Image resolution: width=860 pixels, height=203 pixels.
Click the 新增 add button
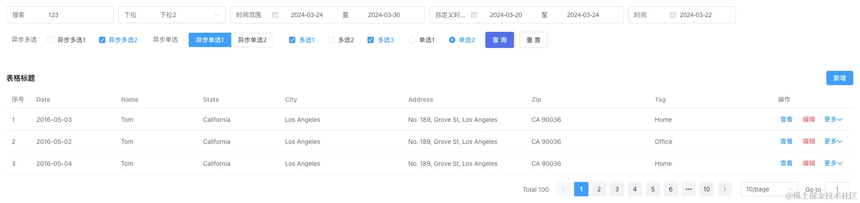[840, 78]
